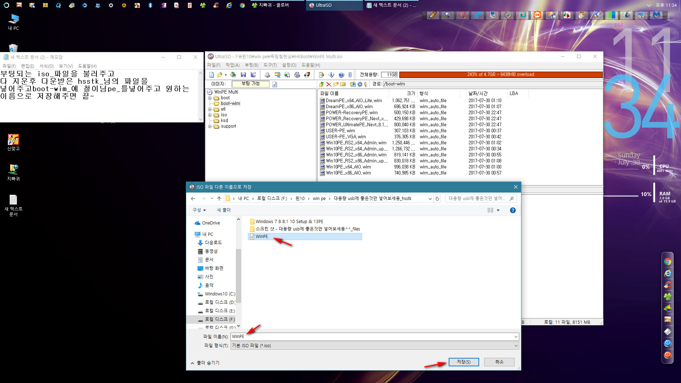Open the address bar path history dropdown
Viewport: 681px width, 383px height.
tap(430, 199)
